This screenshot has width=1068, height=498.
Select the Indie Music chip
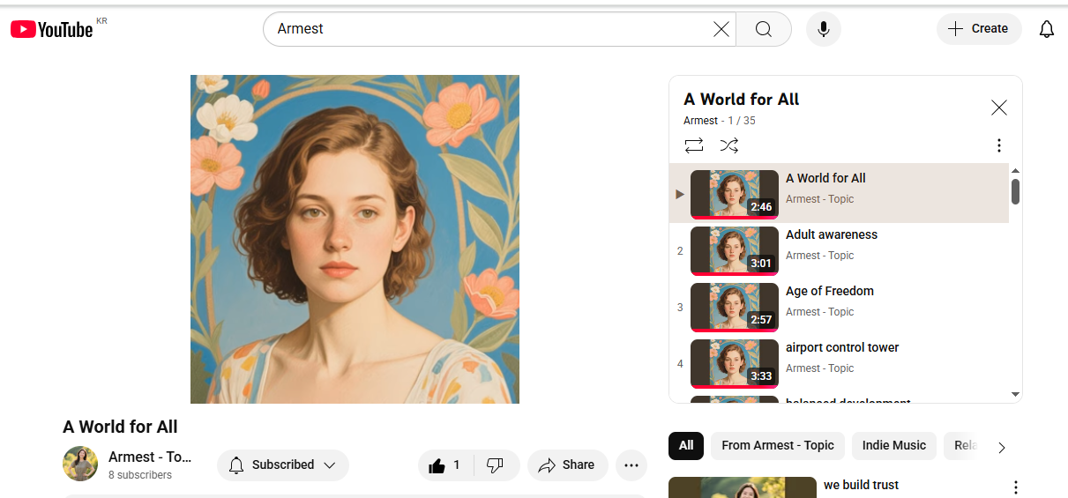click(x=894, y=445)
